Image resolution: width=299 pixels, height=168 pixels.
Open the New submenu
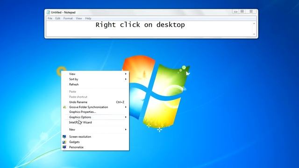click(x=95, y=130)
